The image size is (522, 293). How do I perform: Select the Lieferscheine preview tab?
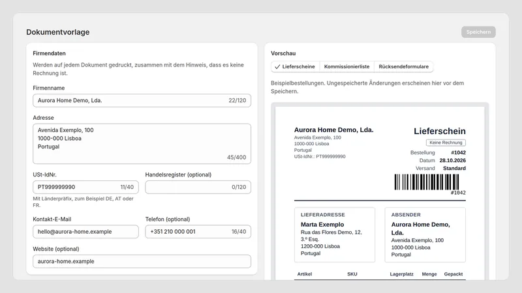295,66
